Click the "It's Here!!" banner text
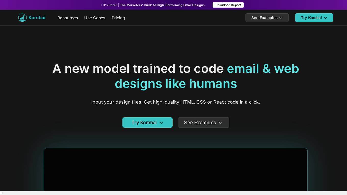 (x=110, y=5)
